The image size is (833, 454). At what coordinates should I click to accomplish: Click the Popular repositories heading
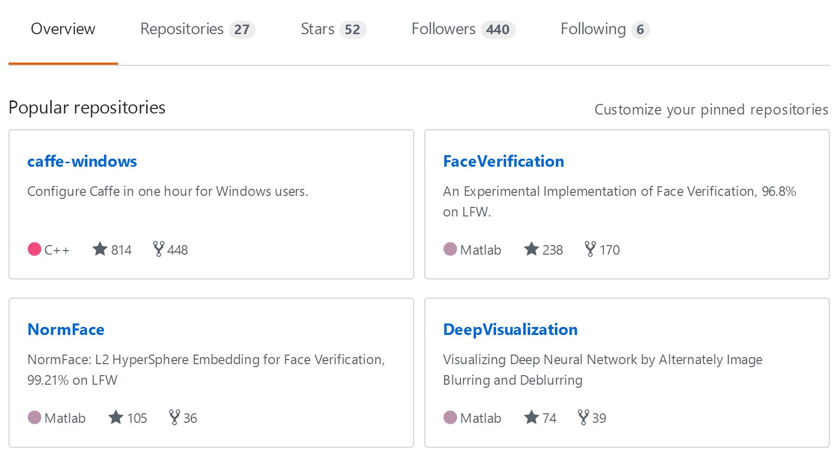point(87,108)
